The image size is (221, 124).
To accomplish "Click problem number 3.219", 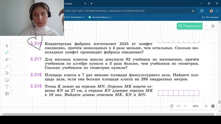I will coord(36,86).
